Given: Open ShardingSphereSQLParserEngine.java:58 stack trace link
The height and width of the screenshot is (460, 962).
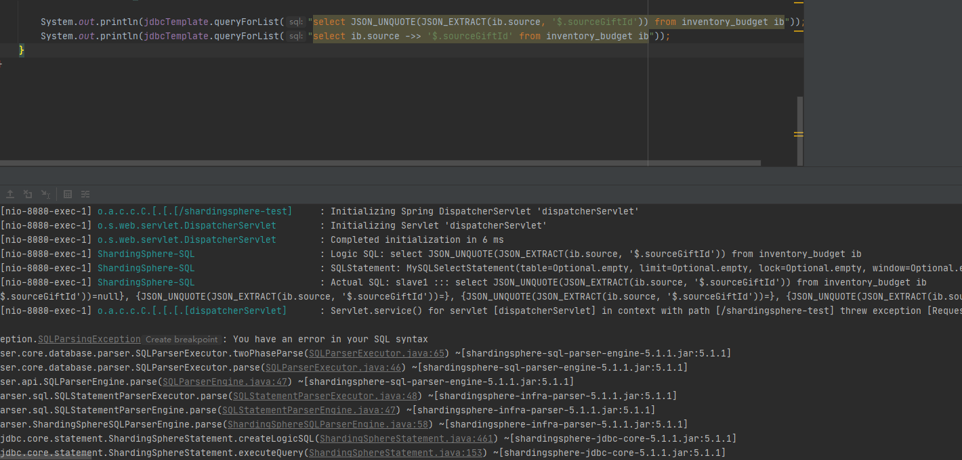Looking at the screenshot, I should 327,424.
